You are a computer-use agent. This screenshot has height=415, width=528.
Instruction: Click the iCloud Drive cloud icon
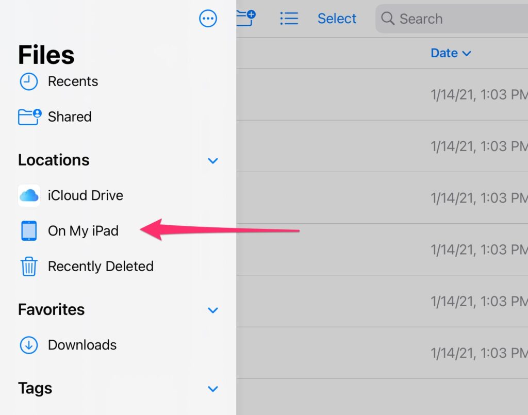point(29,195)
